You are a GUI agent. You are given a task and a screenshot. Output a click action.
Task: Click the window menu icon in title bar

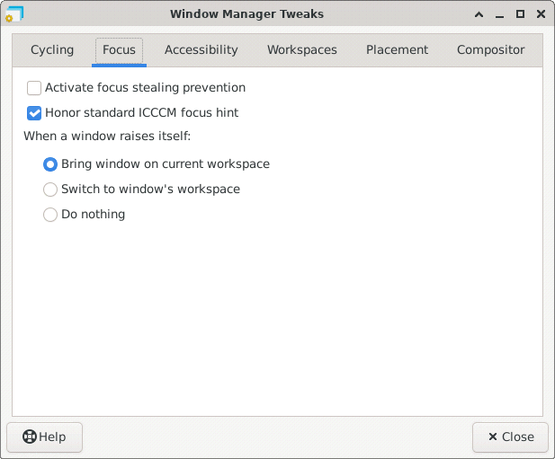(14, 14)
